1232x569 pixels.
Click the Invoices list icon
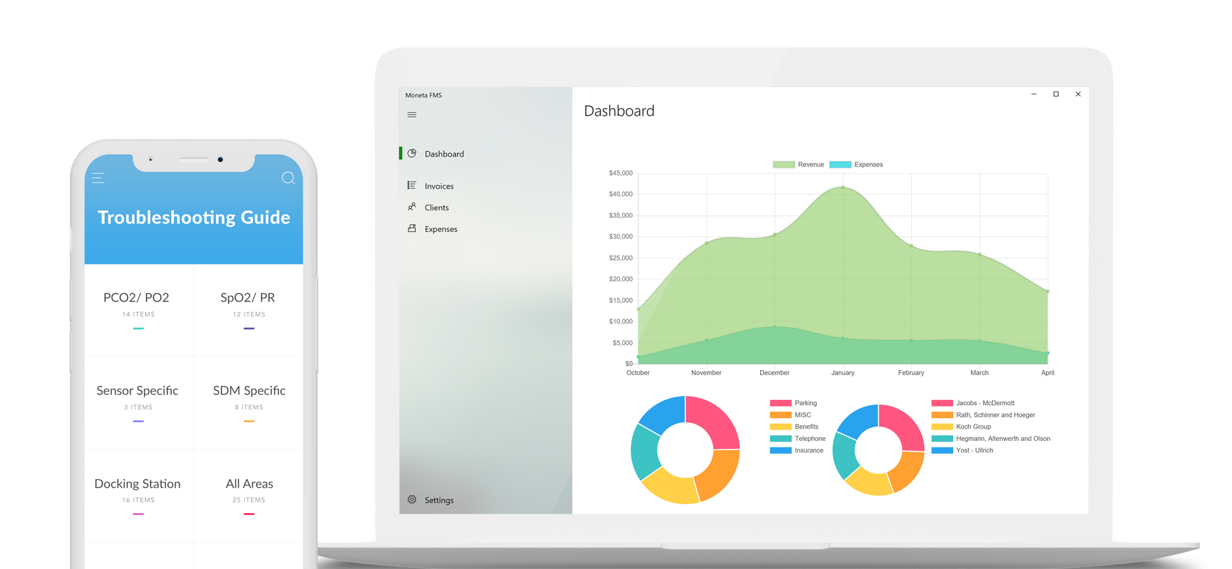click(412, 185)
